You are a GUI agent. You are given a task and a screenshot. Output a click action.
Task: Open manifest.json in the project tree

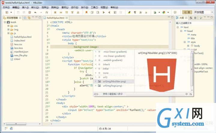click(21, 52)
